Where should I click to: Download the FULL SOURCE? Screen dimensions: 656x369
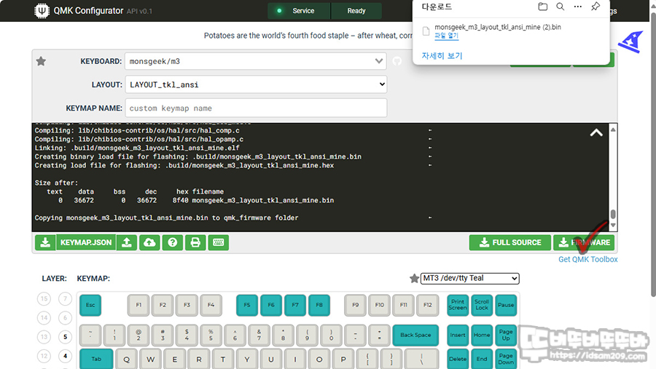point(510,242)
